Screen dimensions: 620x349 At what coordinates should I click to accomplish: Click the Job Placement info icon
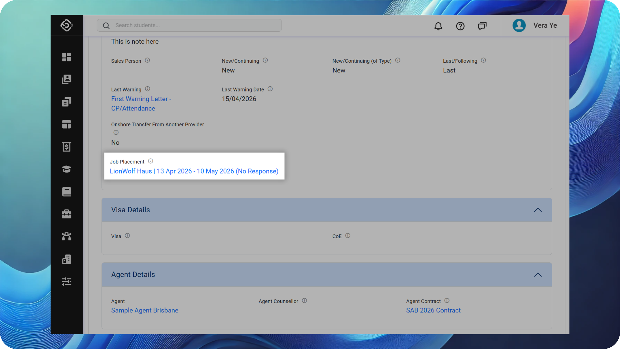(x=150, y=161)
